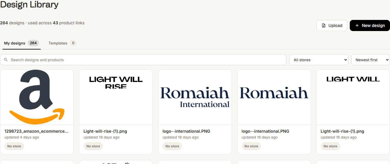Click the No store badge on the Amazon card
This screenshot has height=164, width=390.
(14, 146)
